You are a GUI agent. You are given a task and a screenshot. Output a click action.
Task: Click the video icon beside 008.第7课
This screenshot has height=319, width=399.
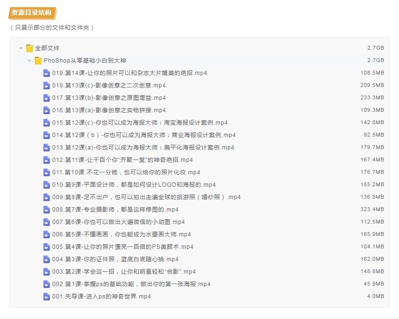[x=47, y=210]
